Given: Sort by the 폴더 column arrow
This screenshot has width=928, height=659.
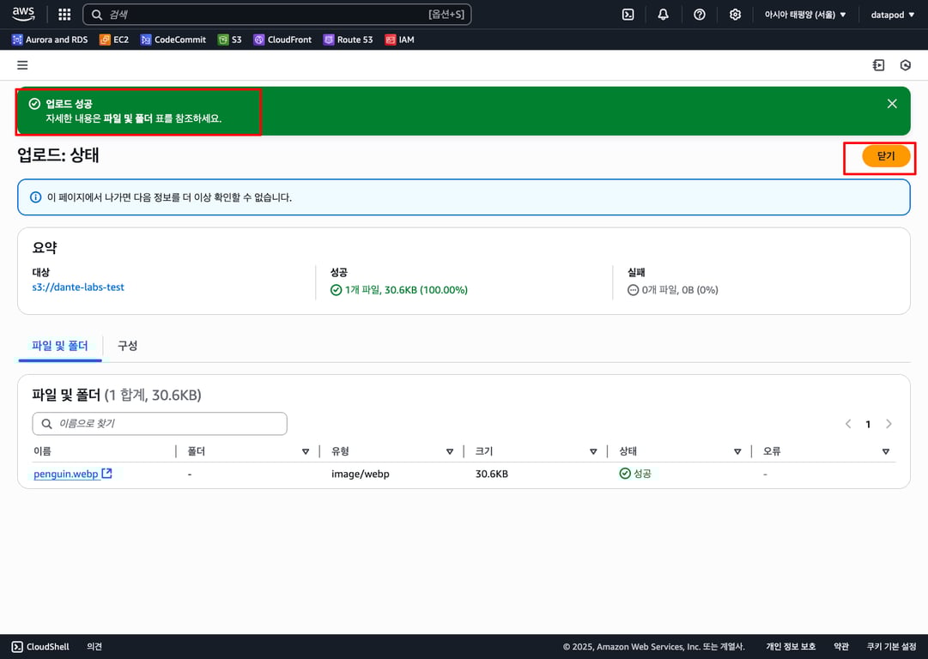Looking at the screenshot, I should point(306,451).
